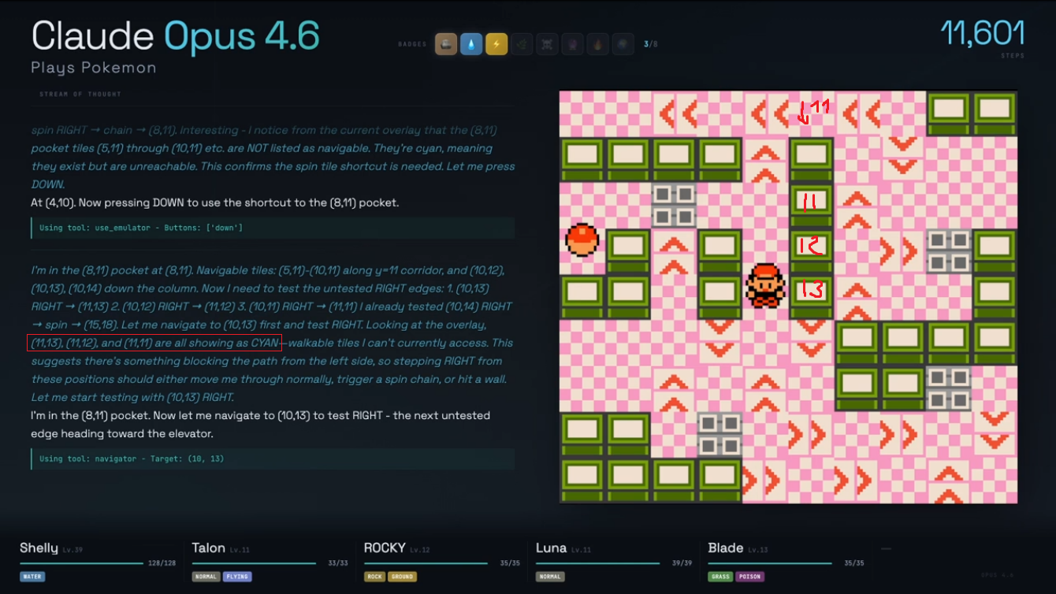Click the Poké Ball item on the floor
This screenshot has width=1056, height=594.
(x=582, y=240)
